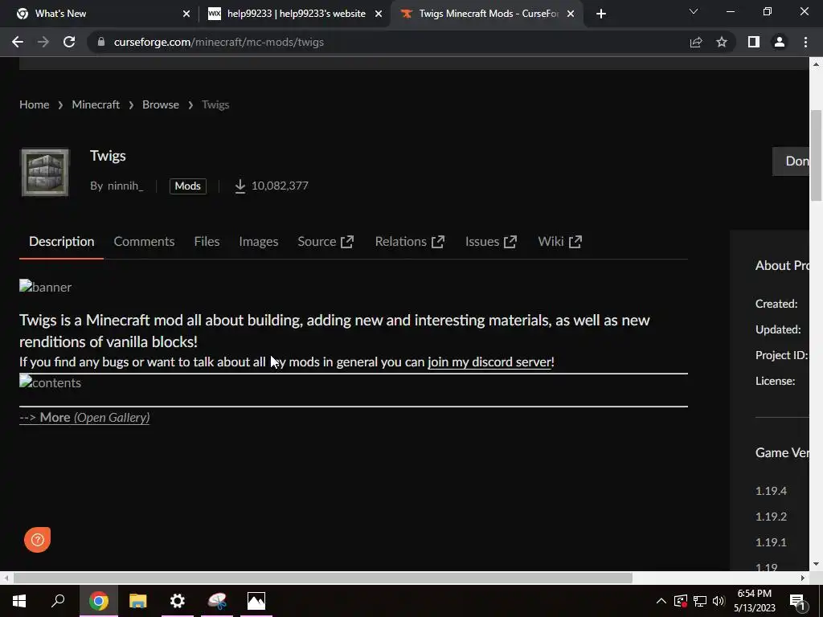Select game version 1.19.1

771,542
